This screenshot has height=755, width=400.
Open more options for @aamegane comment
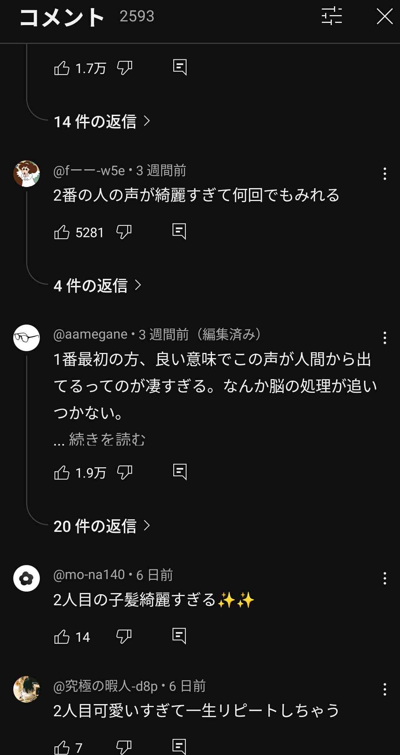(x=385, y=337)
